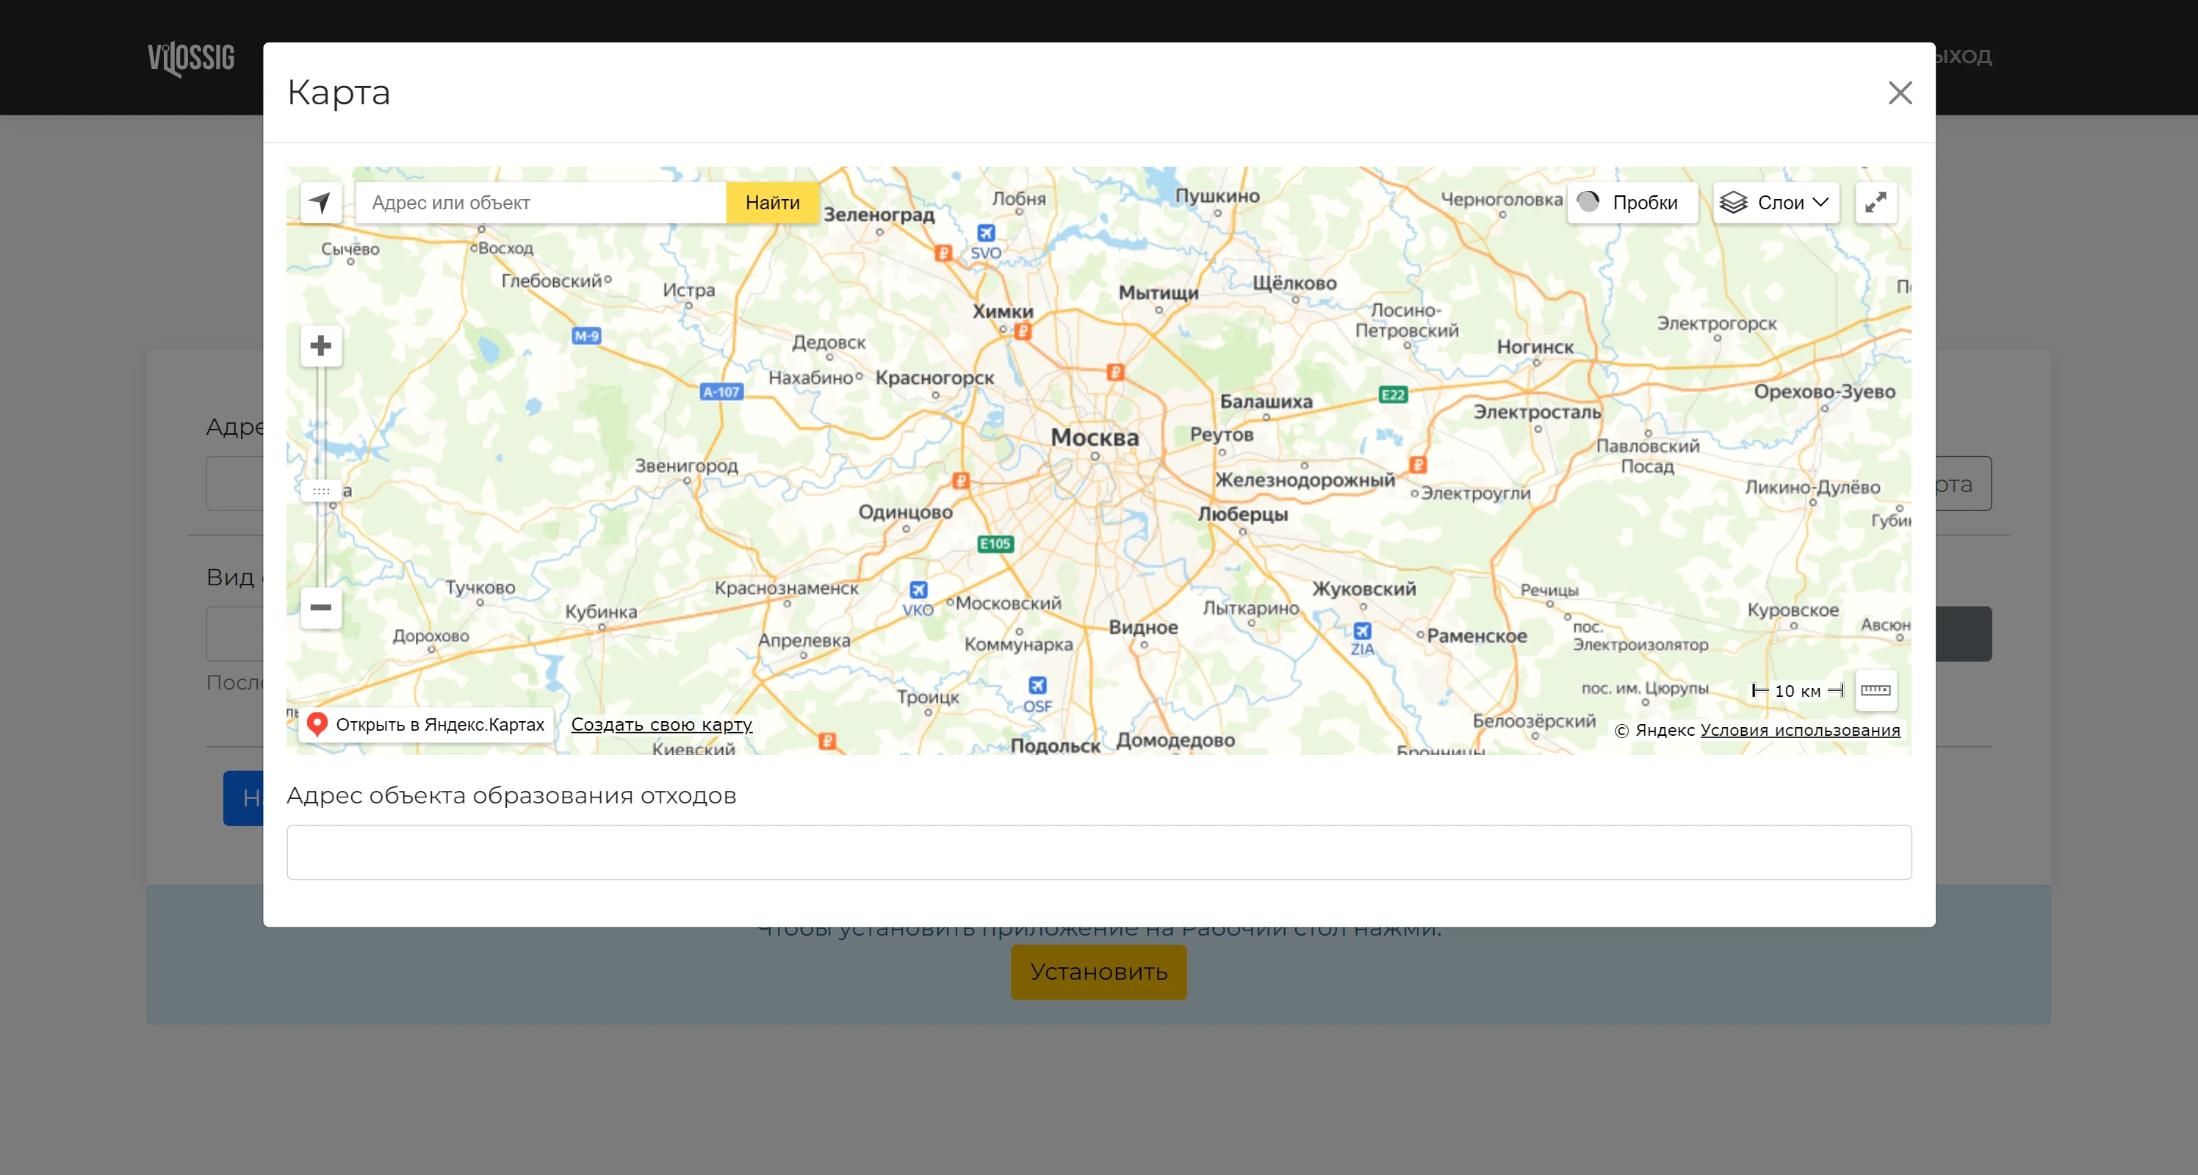Zoom out with the minus button
Viewport: 2198px width, 1175px height.
tap(321, 607)
